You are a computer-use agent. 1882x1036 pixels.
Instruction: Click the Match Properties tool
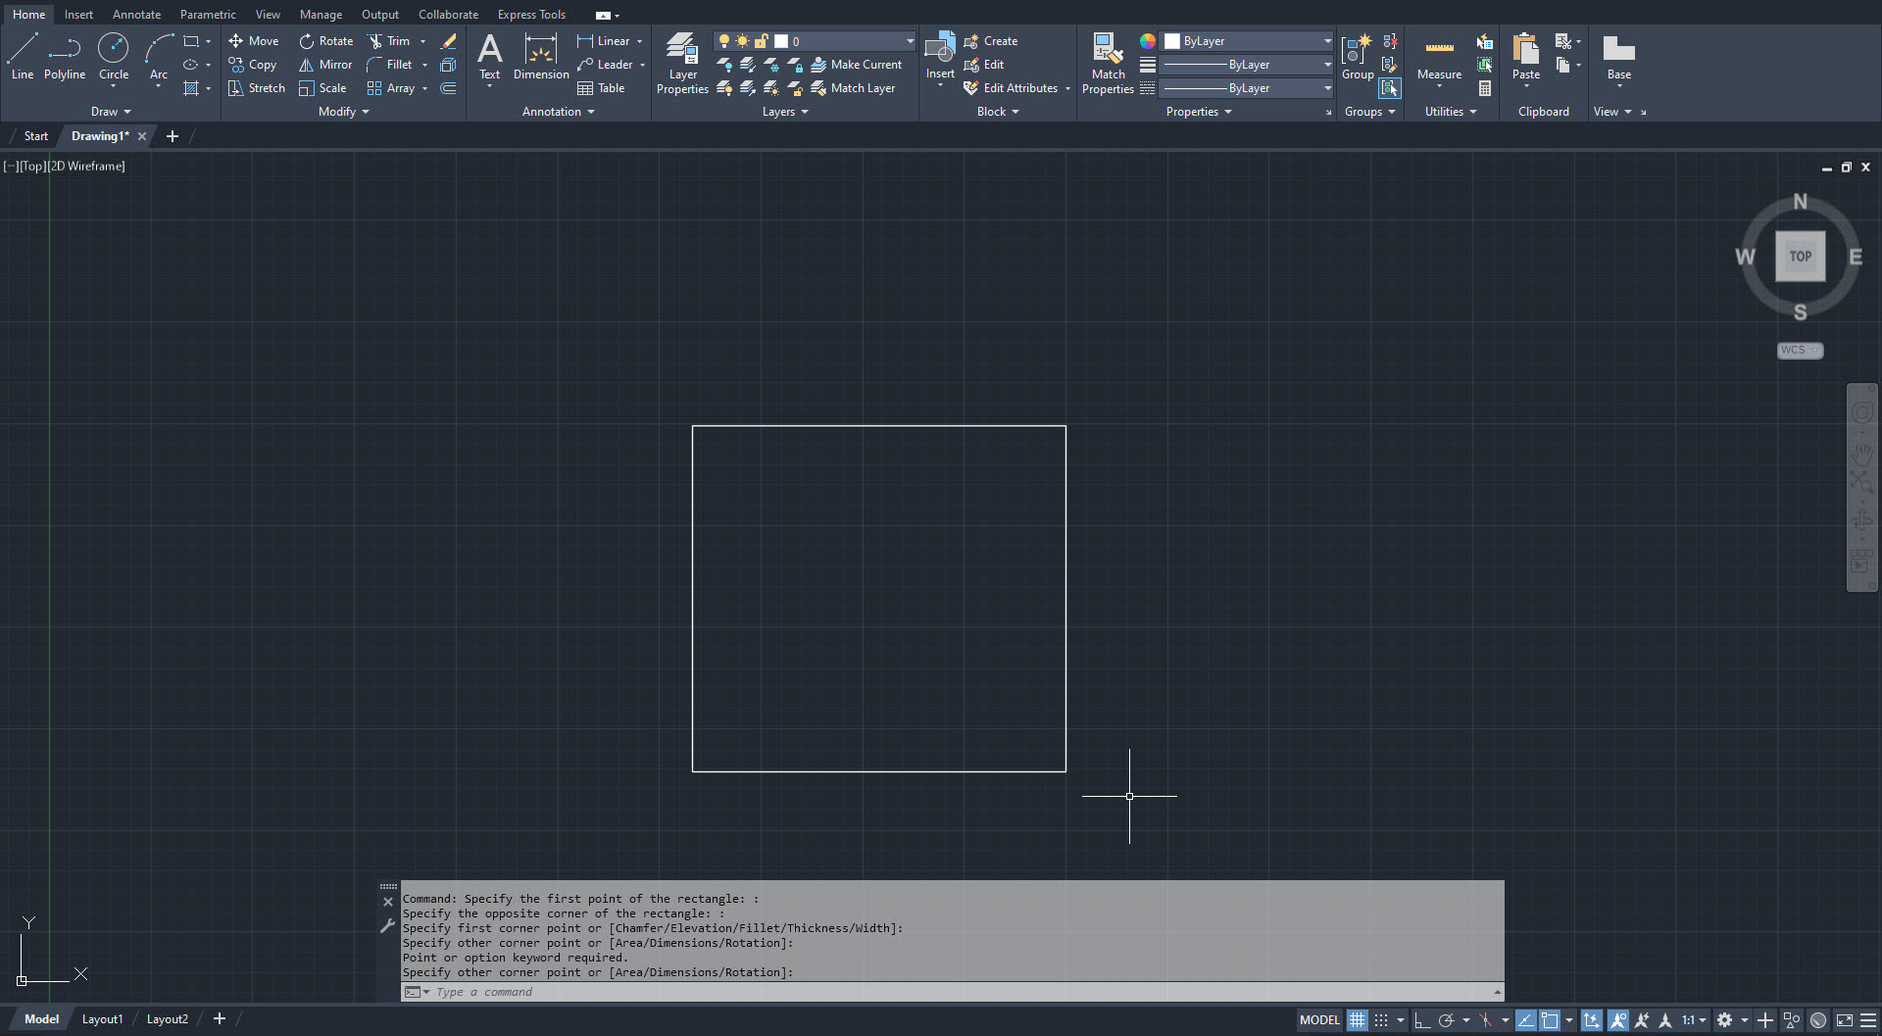[1108, 64]
